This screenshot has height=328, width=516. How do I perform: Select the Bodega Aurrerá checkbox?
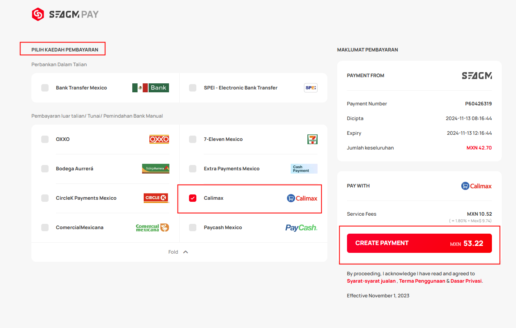(45, 169)
